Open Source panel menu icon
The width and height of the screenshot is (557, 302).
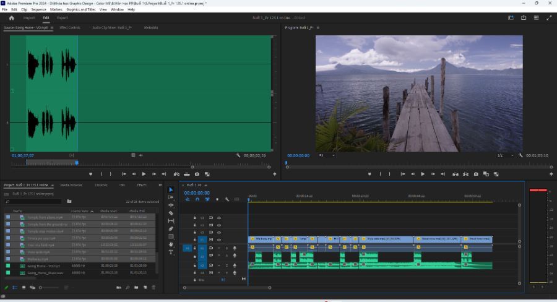pyautogui.click(x=52, y=28)
